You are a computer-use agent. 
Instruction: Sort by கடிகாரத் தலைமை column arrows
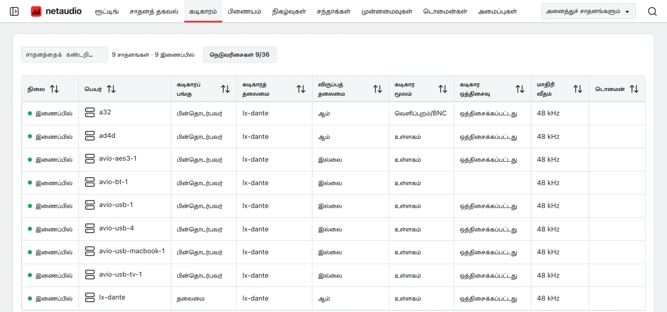pyautogui.click(x=301, y=89)
